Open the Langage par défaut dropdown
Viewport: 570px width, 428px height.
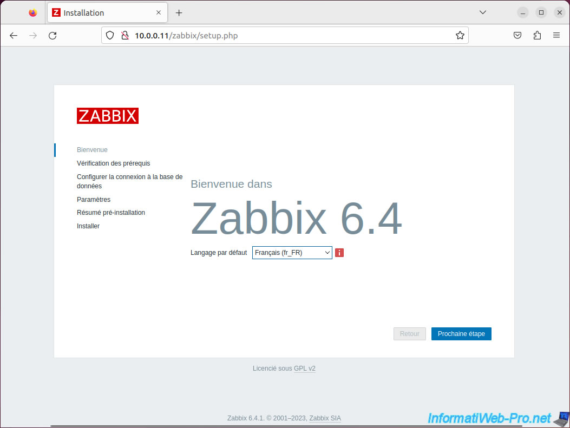coord(292,253)
